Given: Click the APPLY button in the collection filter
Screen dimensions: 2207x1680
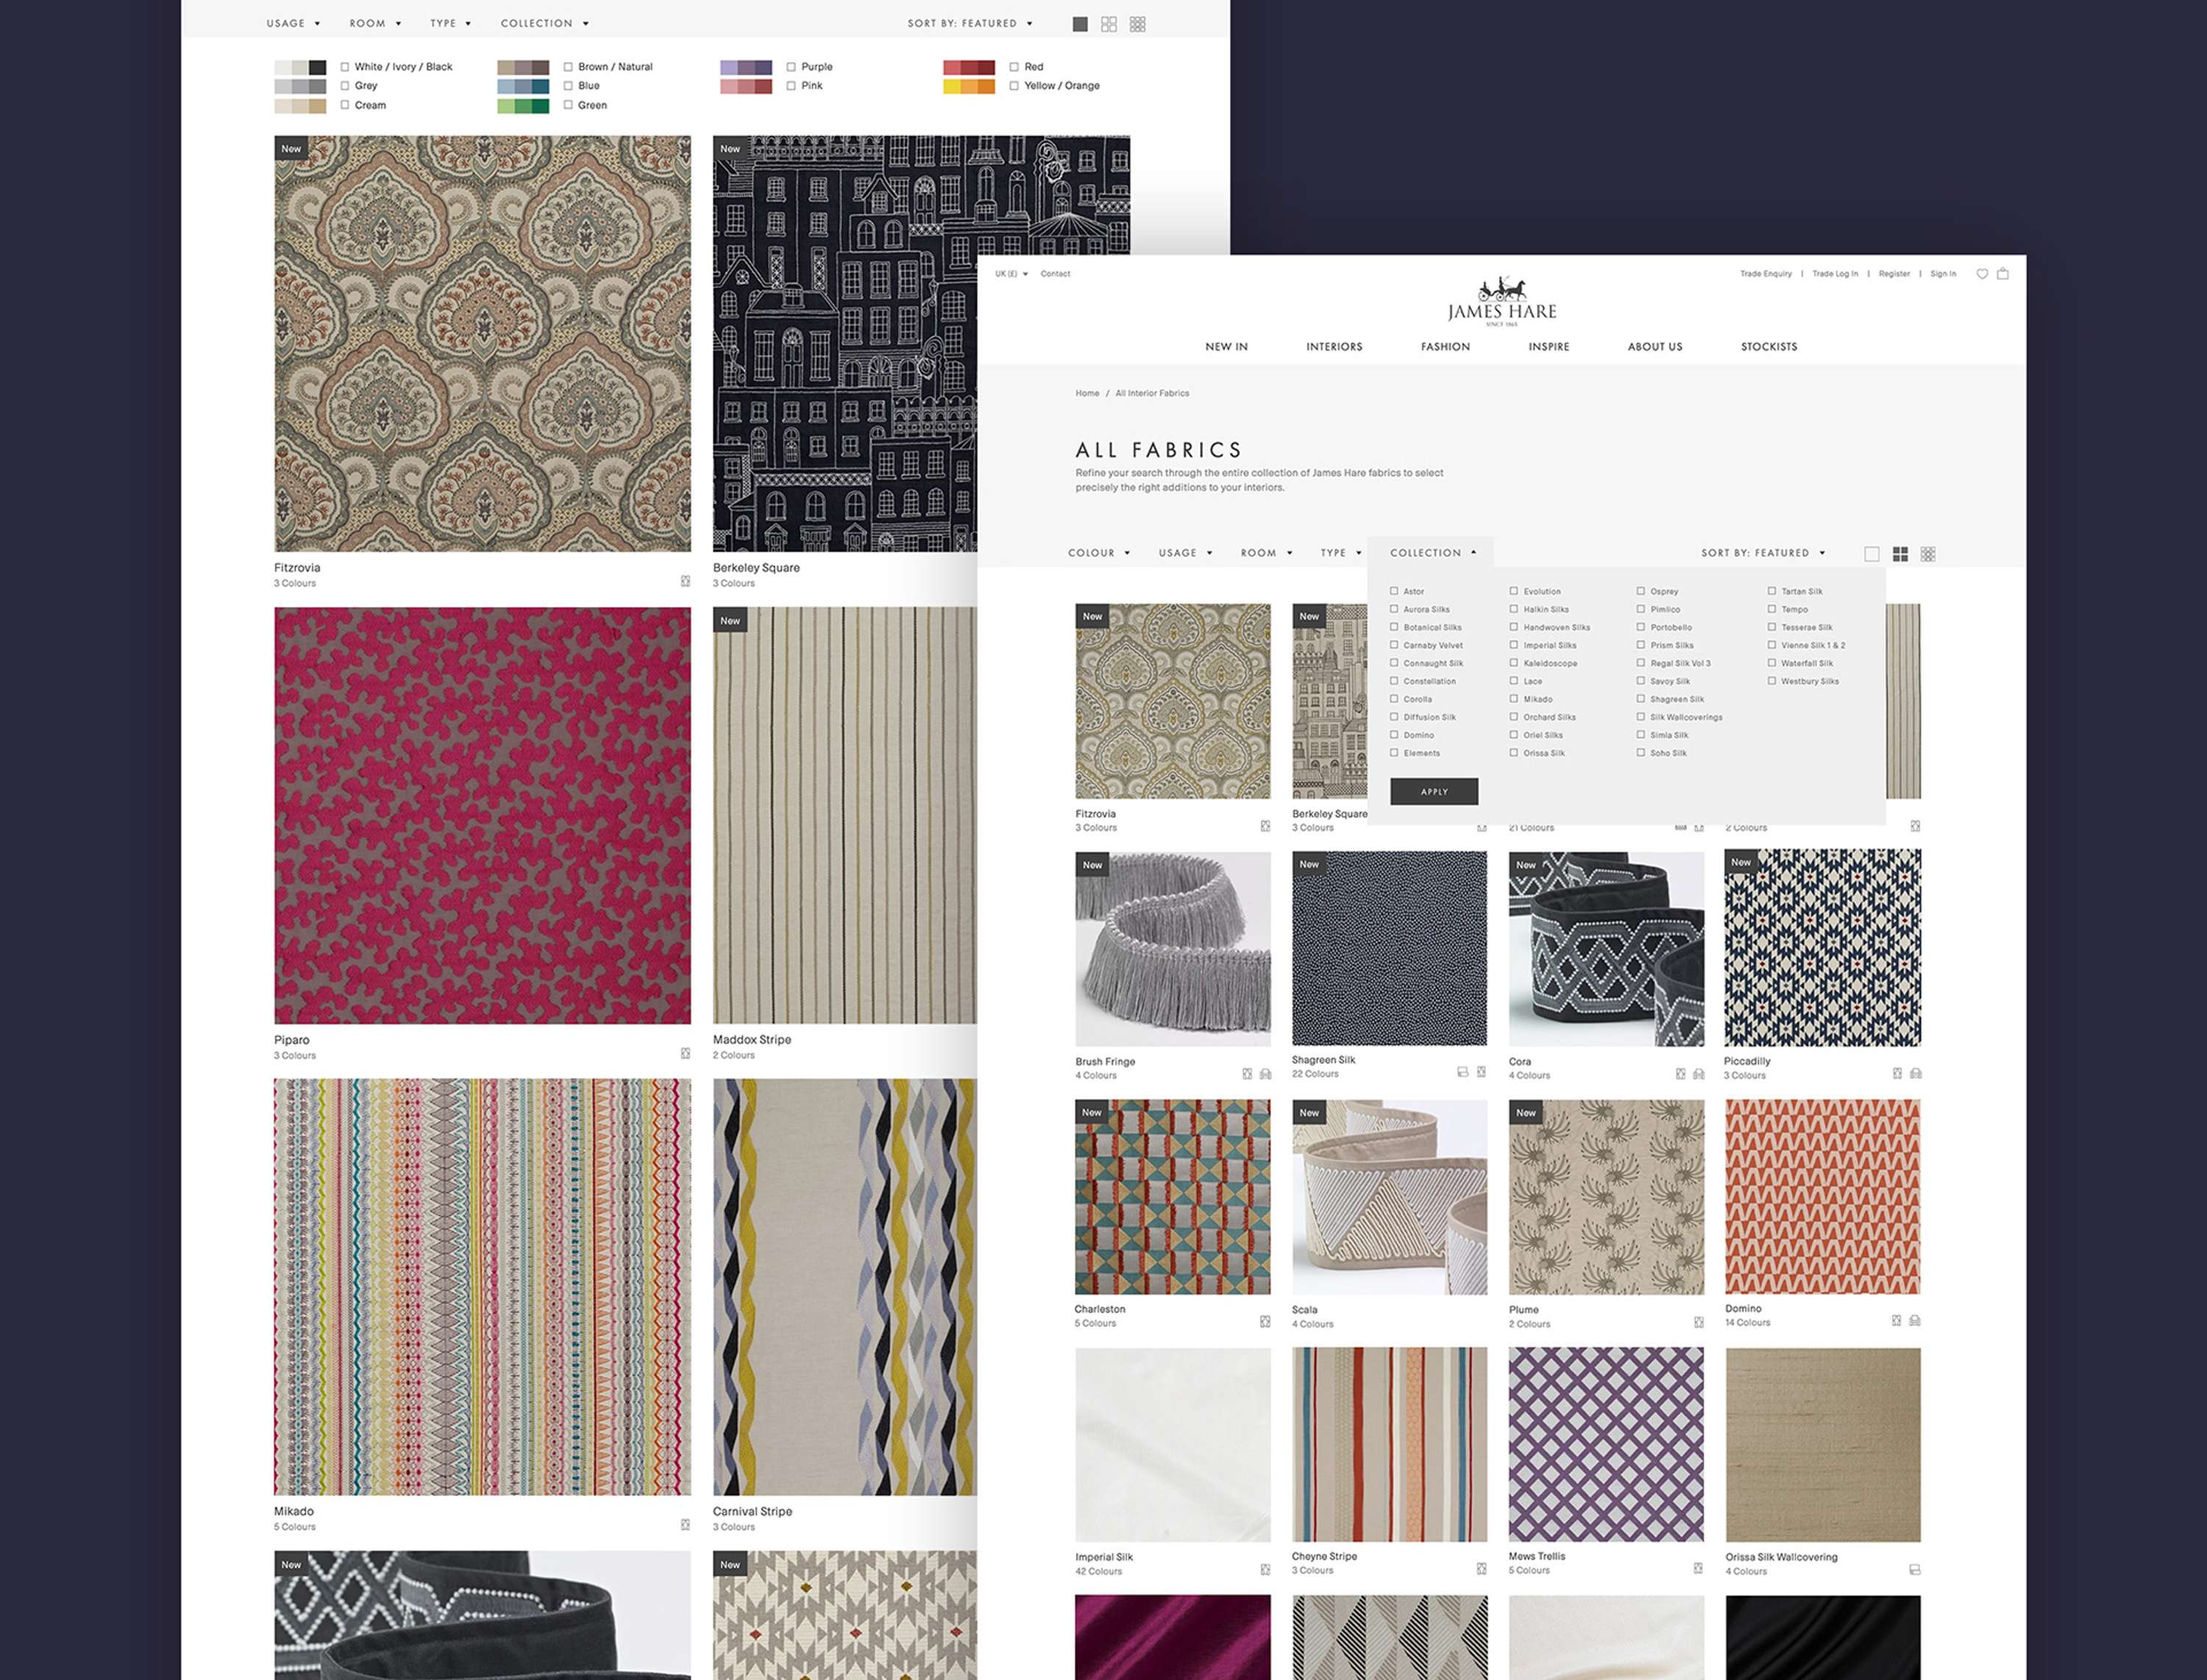Looking at the screenshot, I should tap(1434, 791).
